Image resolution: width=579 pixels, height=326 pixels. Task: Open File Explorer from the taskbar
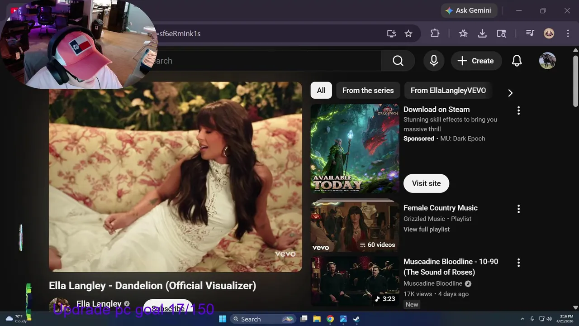[317, 319]
